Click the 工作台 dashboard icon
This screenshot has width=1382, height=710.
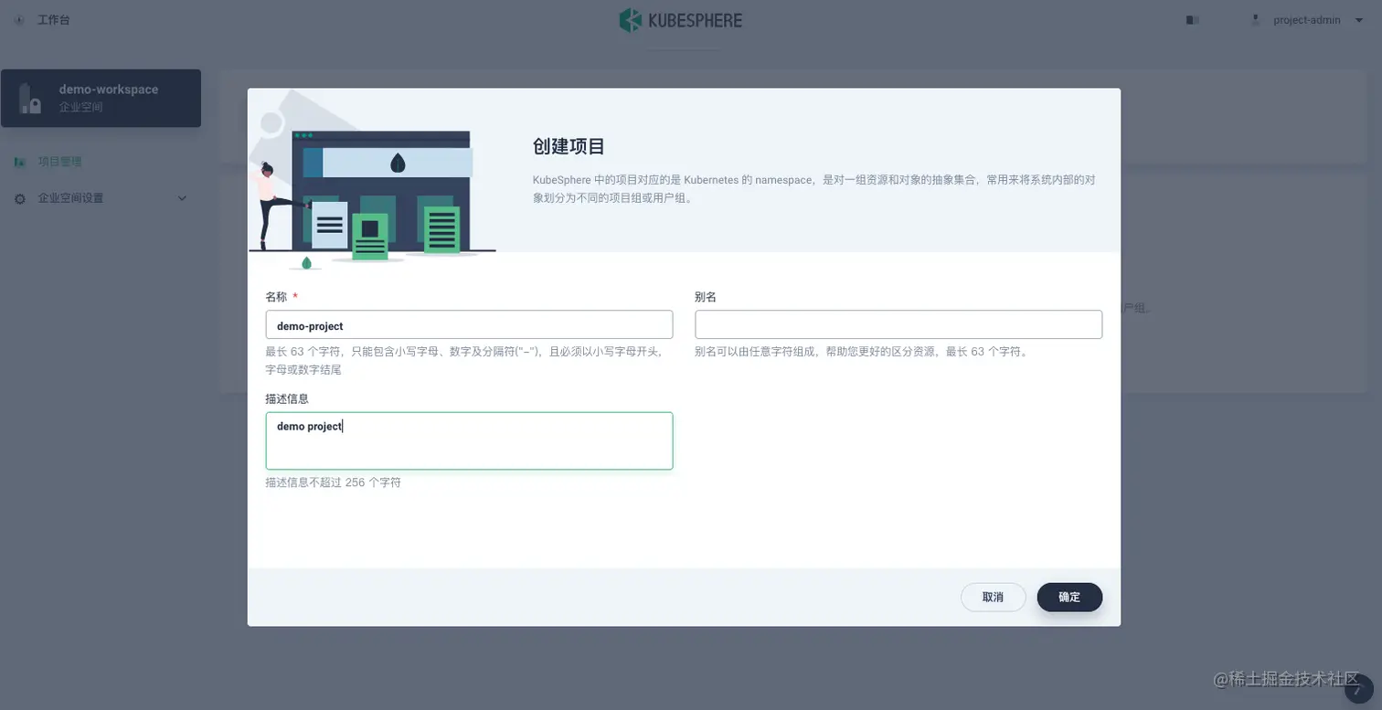(19, 20)
